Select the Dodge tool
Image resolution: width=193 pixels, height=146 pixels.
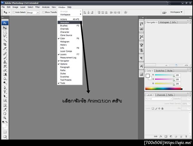tap(5, 83)
